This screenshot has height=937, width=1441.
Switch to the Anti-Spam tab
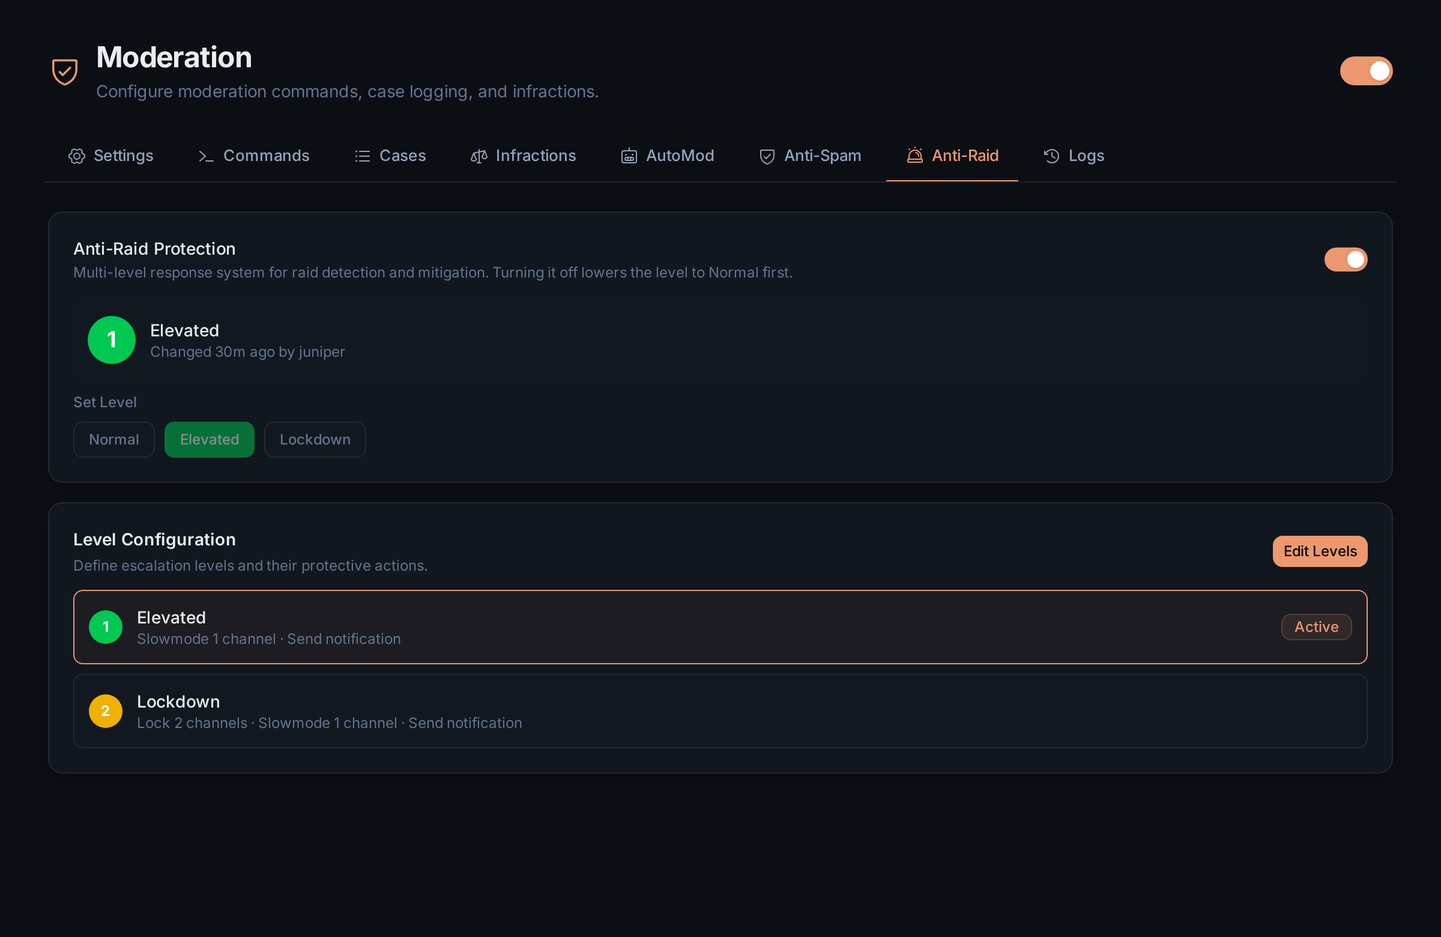pyautogui.click(x=810, y=156)
